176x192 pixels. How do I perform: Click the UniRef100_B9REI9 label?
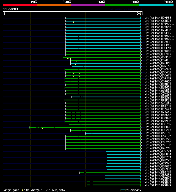coord(158,33)
